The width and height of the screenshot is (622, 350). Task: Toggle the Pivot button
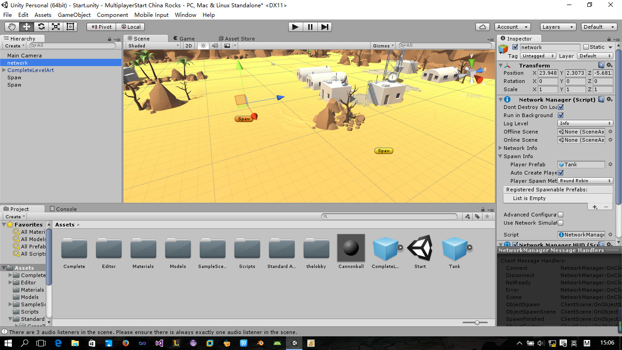[101, 27]
